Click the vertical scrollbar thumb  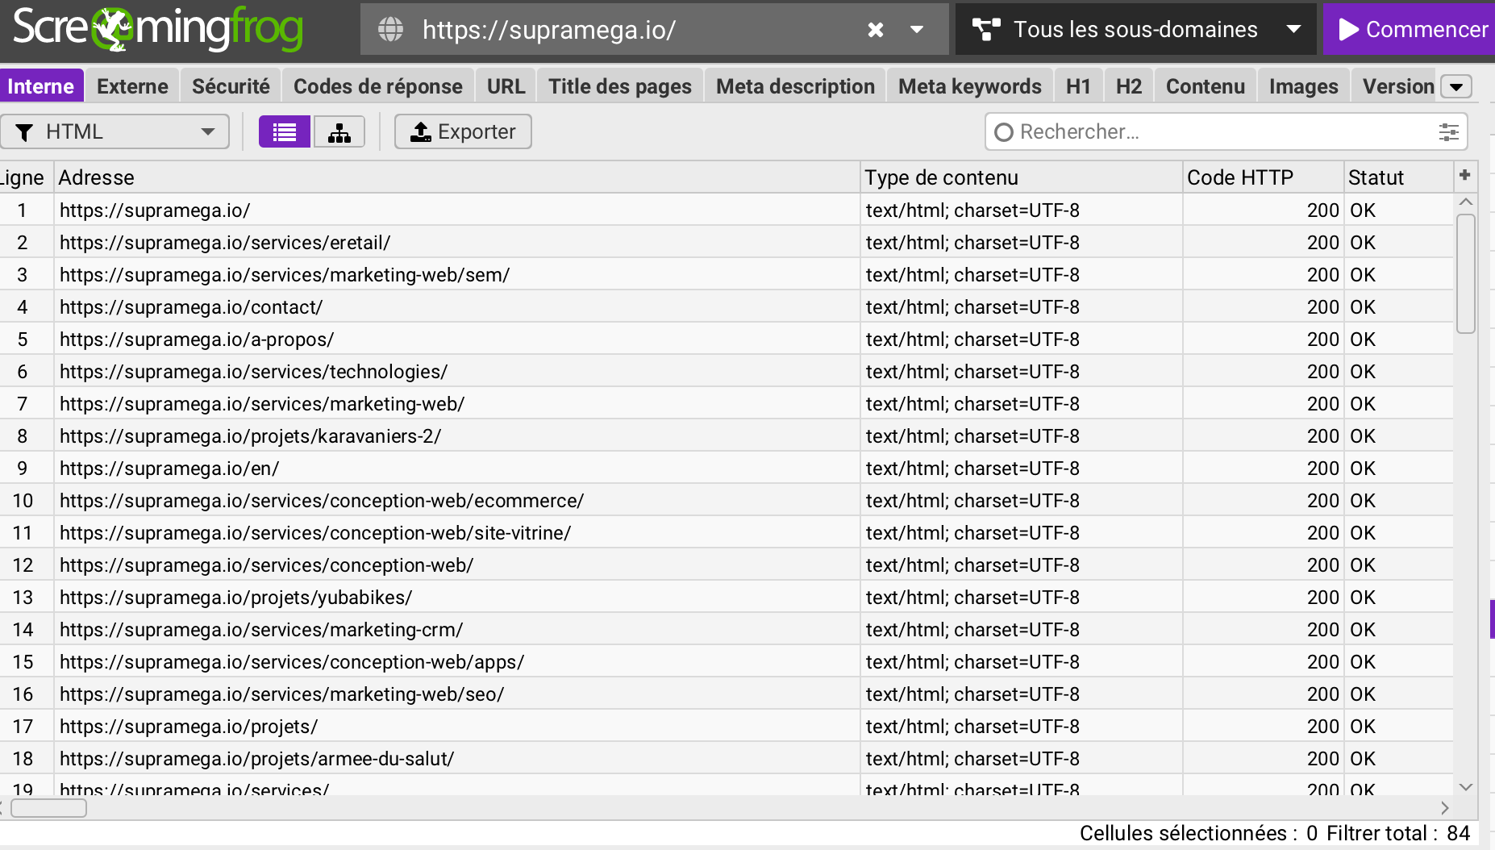pos(1466,273)
